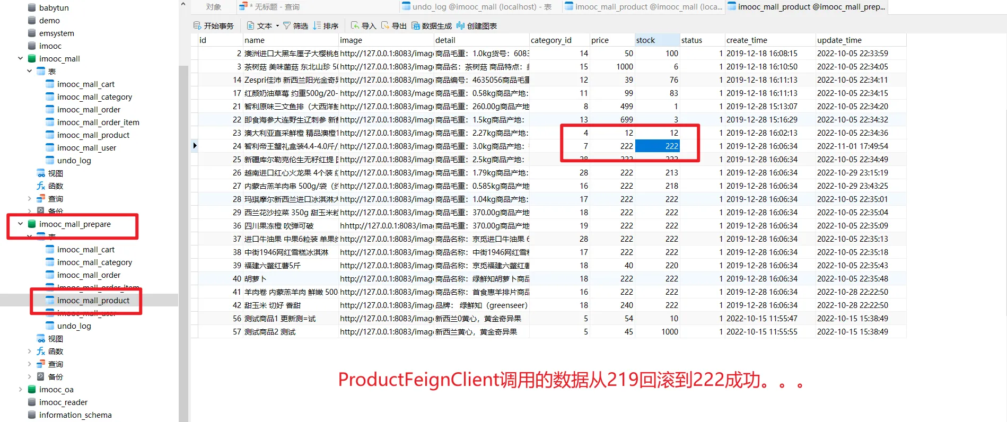
Task: Click table icon of imooc_mall_order under imooc_mall
Action: [50, 109]
